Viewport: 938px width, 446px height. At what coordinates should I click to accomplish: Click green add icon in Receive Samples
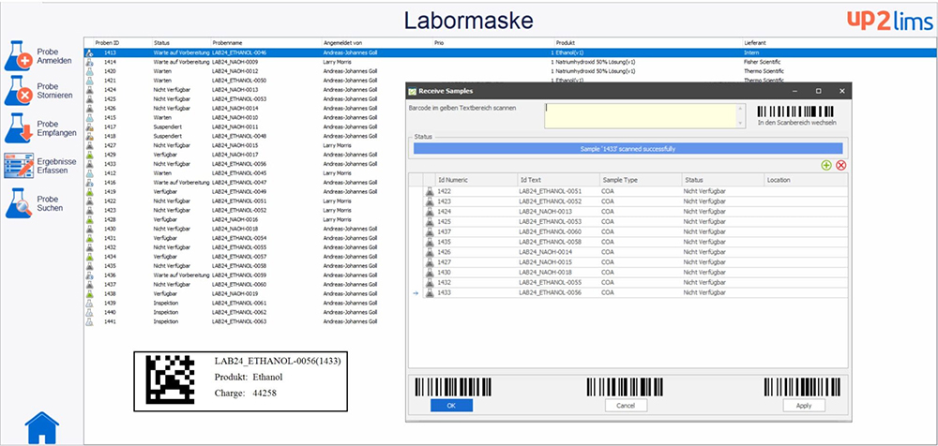(826, 165)
